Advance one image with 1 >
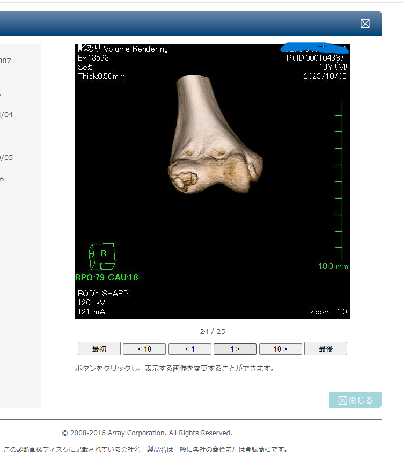 (235, 349)
